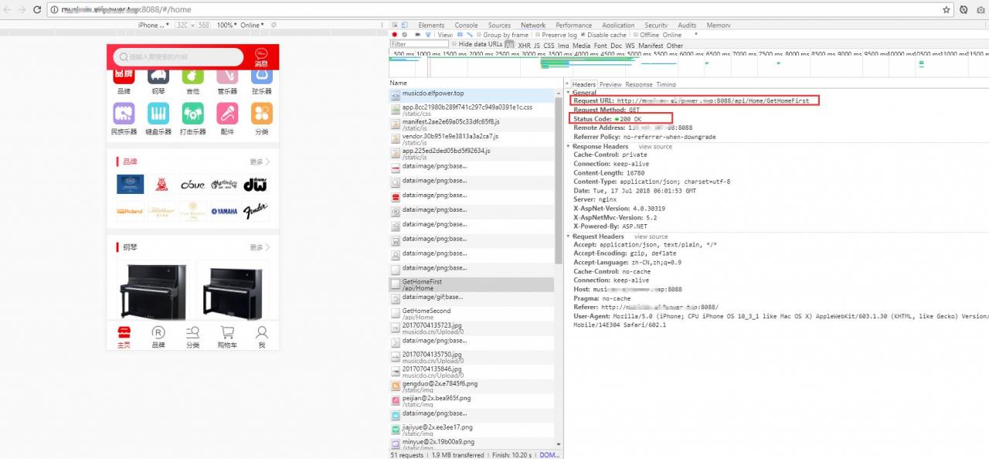Filter requests by JS type
This screenshot has width=989, height=459.
537,46
